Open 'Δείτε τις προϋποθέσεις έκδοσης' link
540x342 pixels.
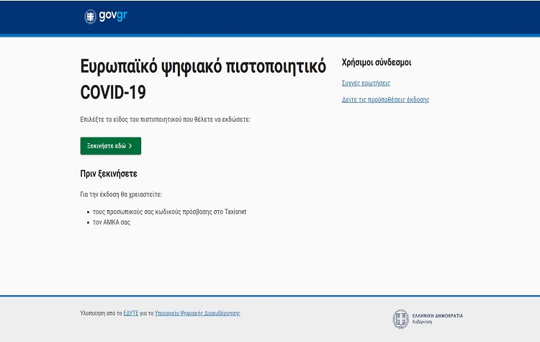(385, 100)
